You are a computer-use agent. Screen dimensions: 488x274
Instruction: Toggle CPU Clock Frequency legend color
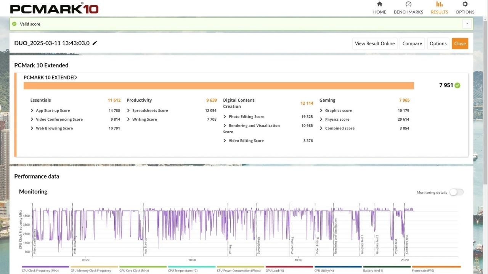[x=45, y=267]
